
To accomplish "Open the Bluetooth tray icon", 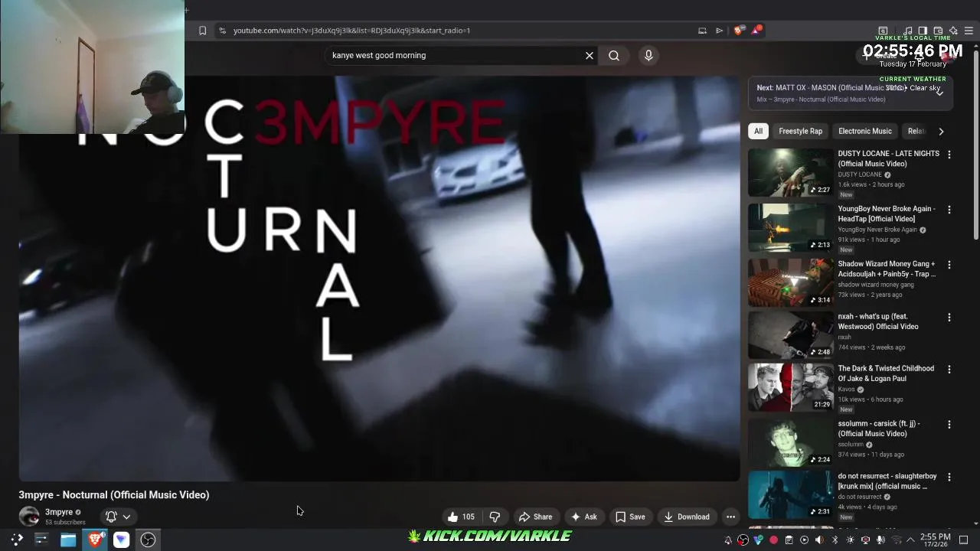I will click(835, 540).
